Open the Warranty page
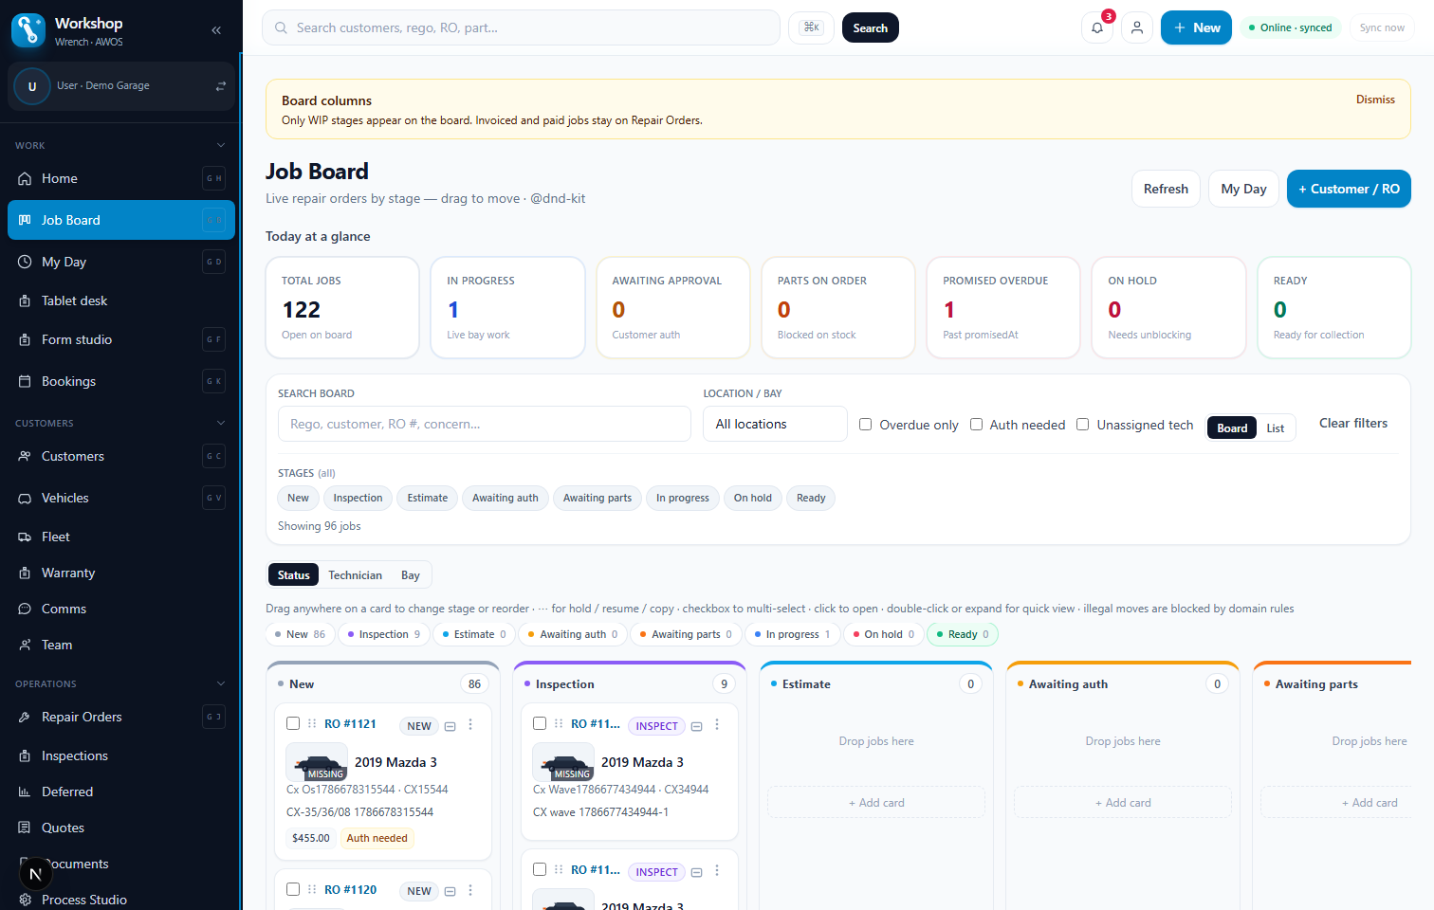1434x910 pixels. click(121, 573)
